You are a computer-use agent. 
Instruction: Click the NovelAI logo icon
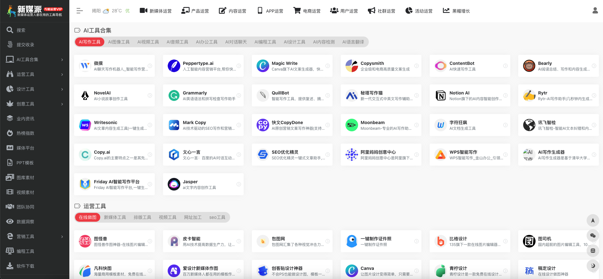[85, 95]
